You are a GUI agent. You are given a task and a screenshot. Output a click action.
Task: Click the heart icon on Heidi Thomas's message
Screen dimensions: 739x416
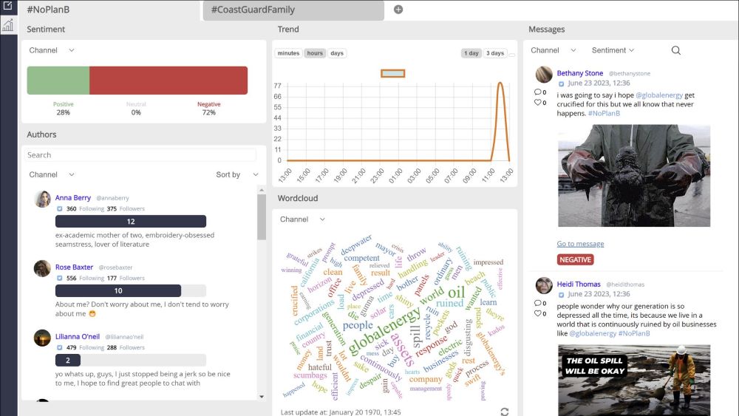538,313
